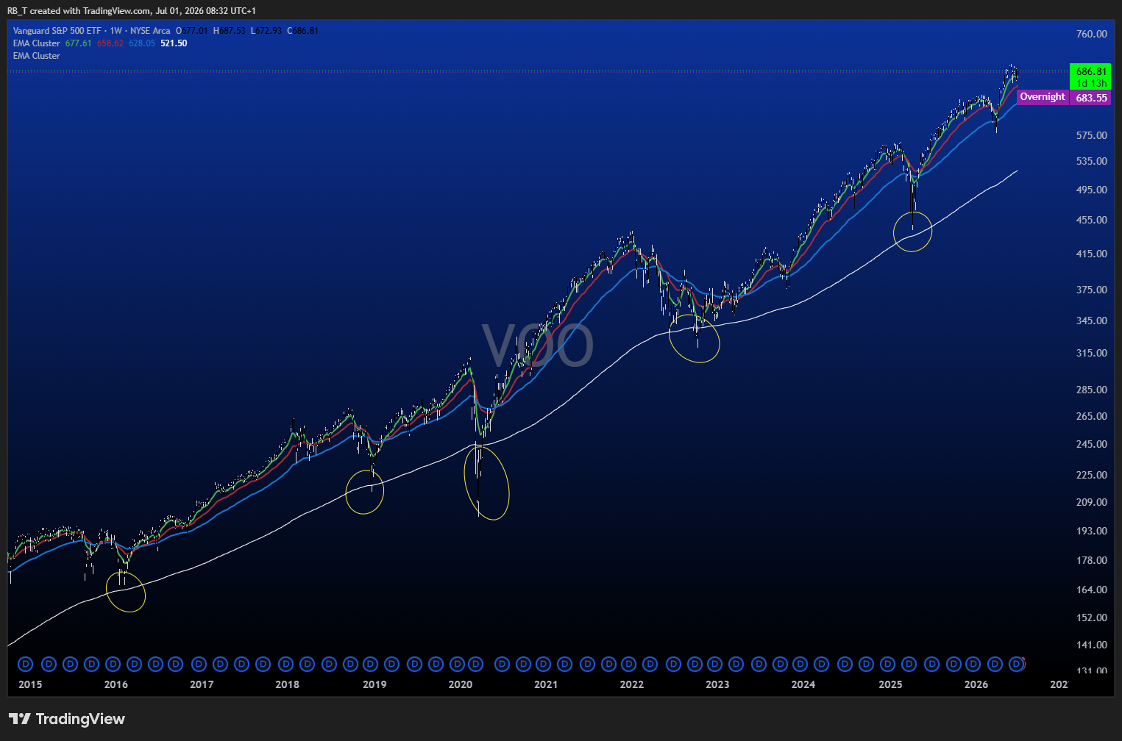The height and width of the screenshot is (741, 1122).
Task: Click the 141.00 price axis label
Action: click(x=1091, y=645)
